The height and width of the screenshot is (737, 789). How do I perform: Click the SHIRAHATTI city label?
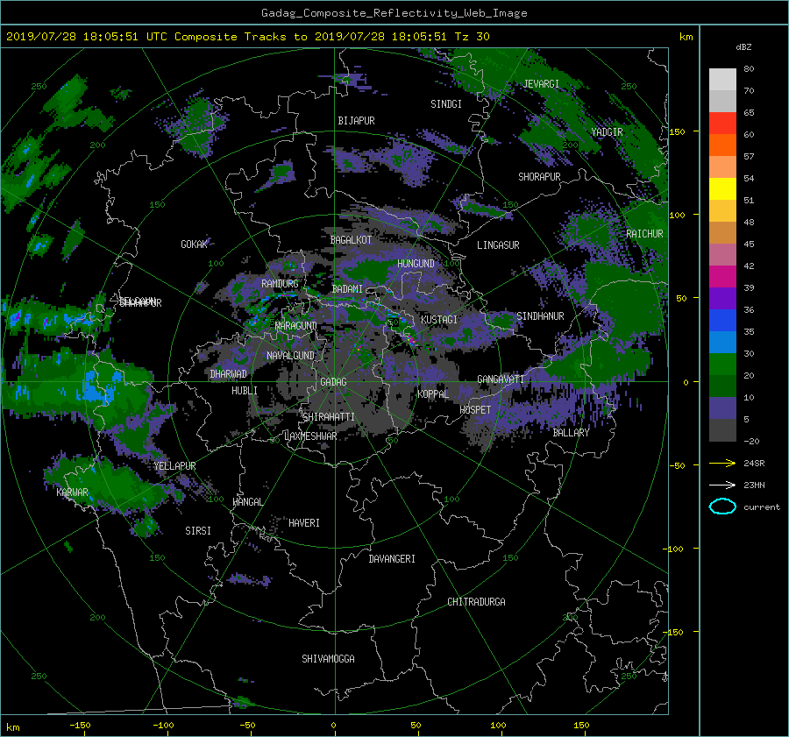329,416
